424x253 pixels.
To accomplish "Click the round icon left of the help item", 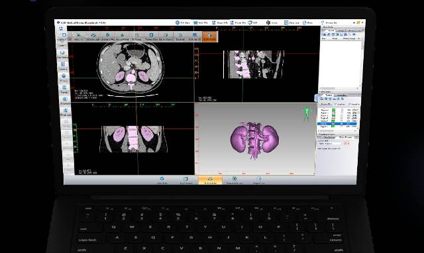I will [304, 23].
